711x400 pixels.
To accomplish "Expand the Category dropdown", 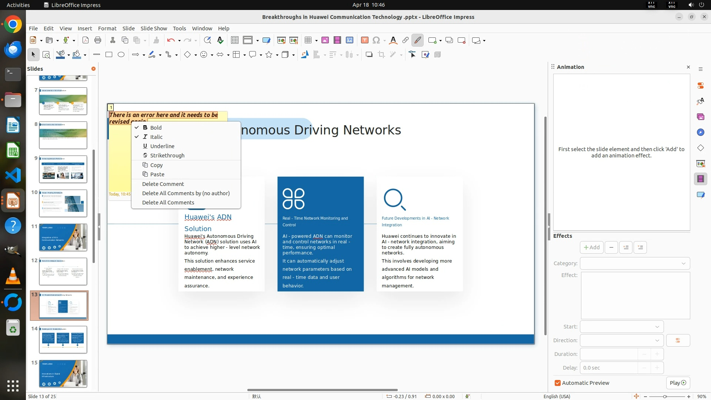I will [x=635, y=263].
